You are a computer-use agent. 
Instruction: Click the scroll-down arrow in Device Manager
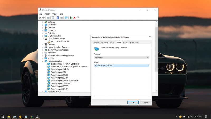[x=156, y=91]
